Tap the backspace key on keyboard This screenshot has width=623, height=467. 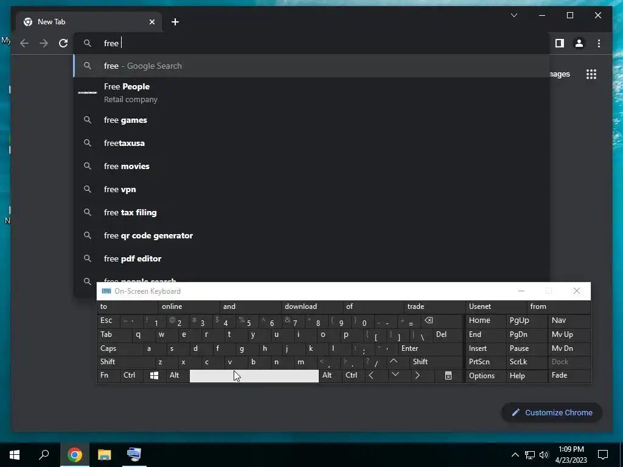442,320
